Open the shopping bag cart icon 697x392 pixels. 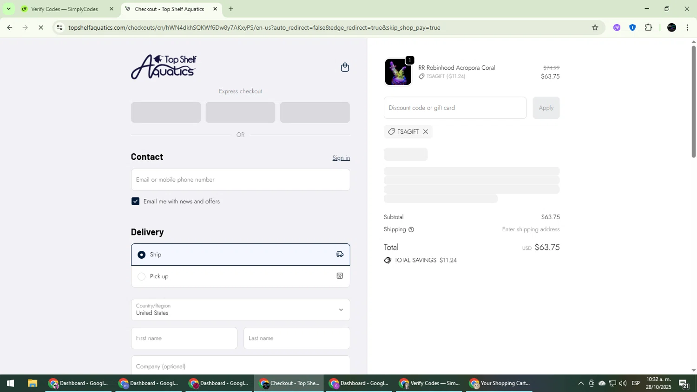click(x=345, y=67)
